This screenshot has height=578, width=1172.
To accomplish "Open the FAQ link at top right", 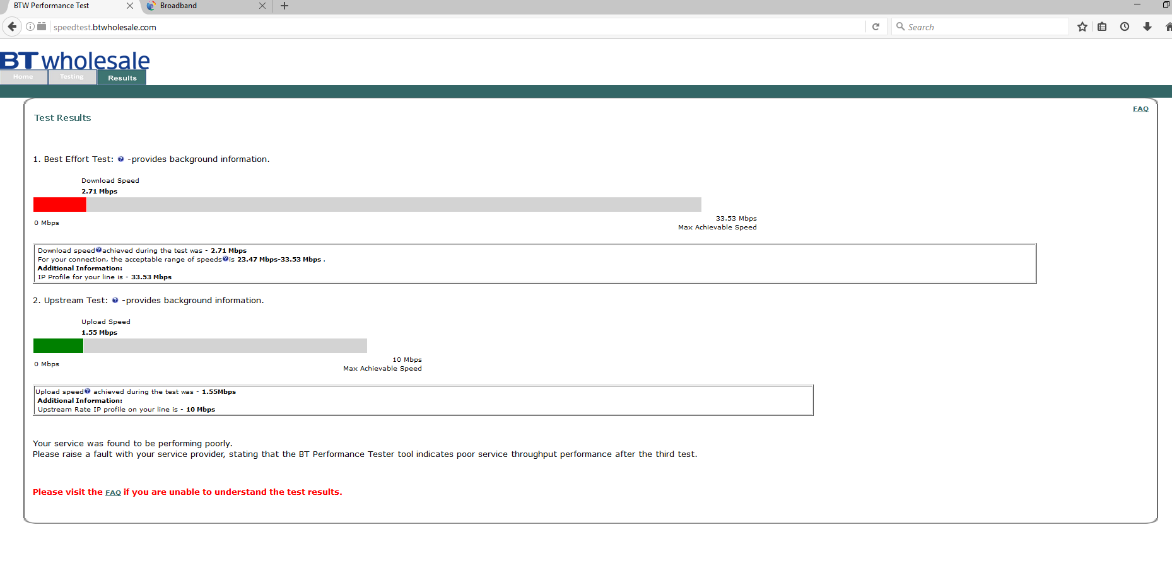I will (x=1140, y=109).
